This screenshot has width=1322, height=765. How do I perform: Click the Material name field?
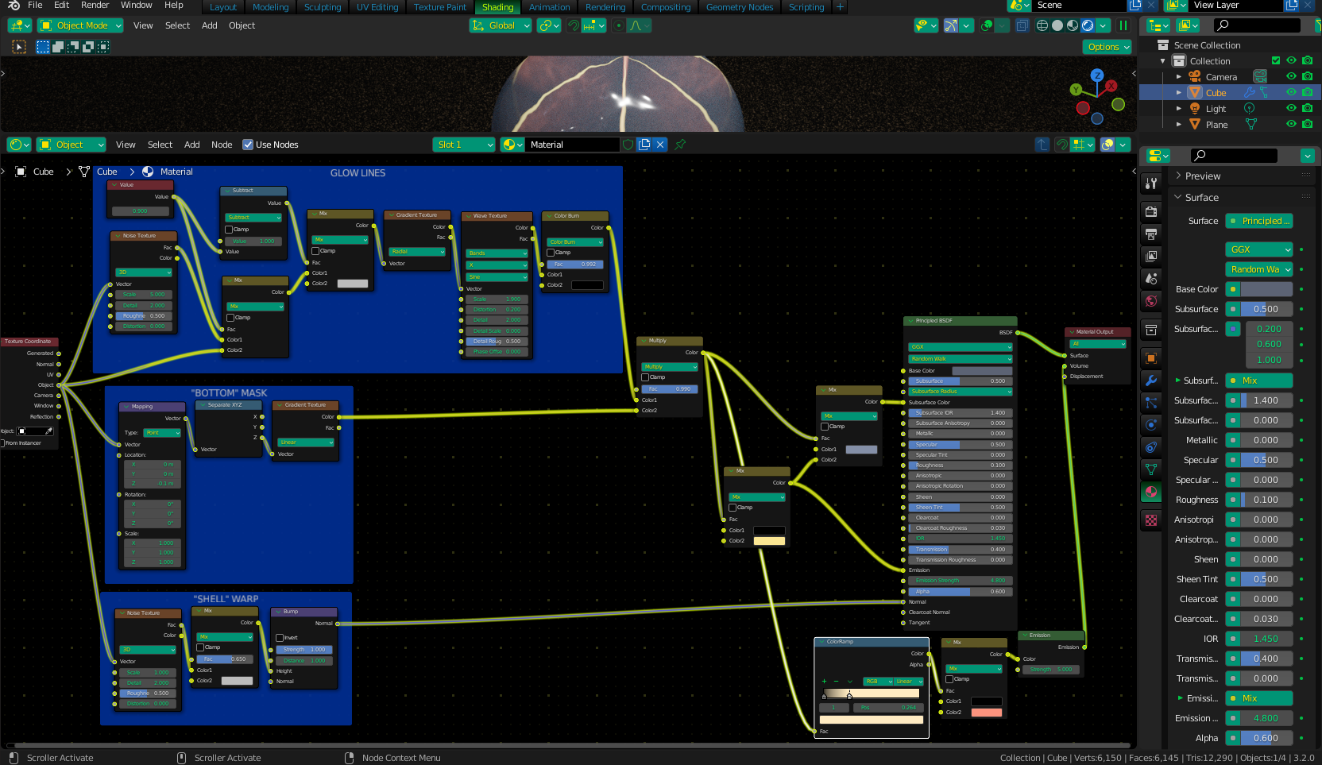pos(573,145)
